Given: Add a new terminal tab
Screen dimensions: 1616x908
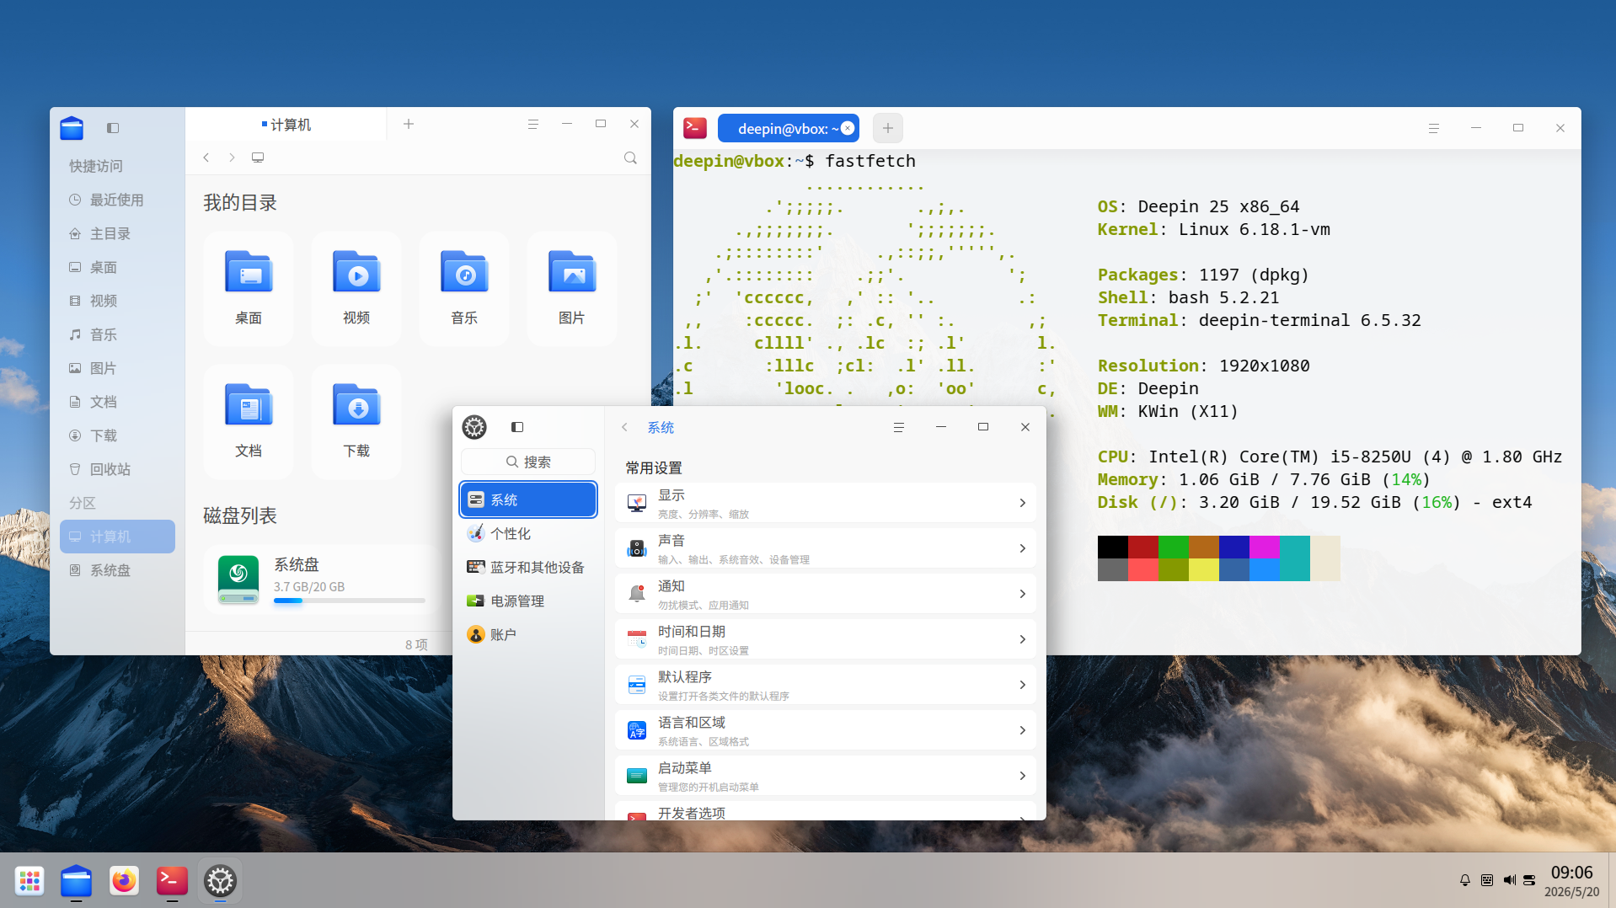Looking at the screenshot, I should point(888,128).
